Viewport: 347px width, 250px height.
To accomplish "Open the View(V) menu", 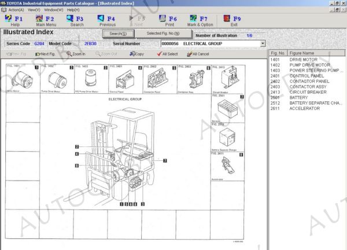I will pyautogui.click(x=34, y=10).
